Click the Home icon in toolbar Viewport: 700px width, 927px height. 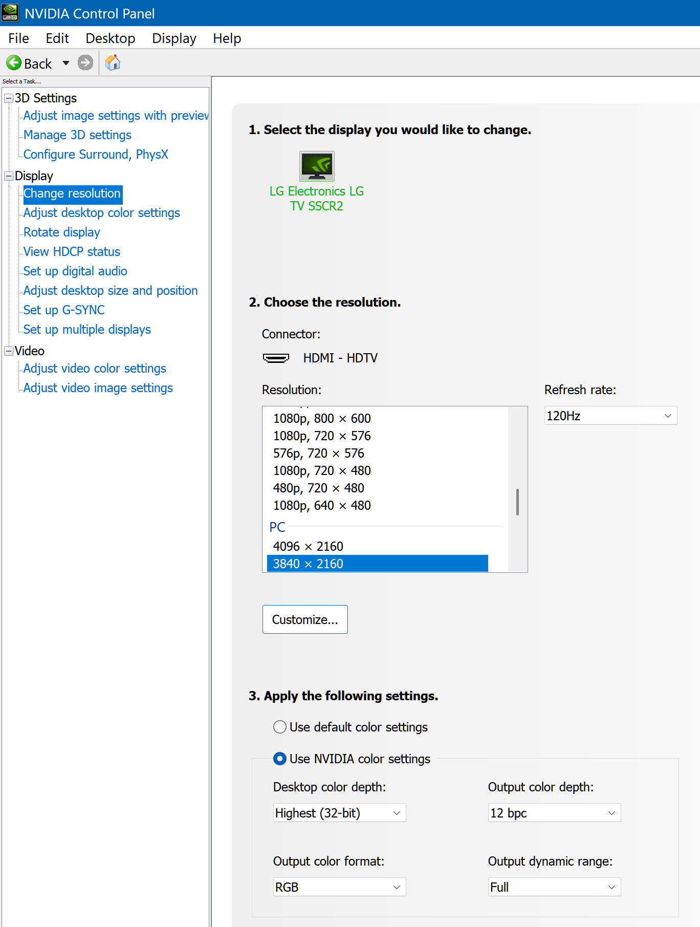(x=113, y=63)
